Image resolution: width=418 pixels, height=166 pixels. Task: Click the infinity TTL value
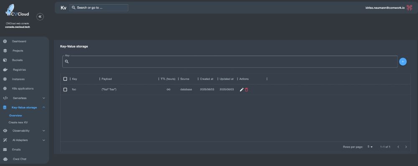pos(168,89)
